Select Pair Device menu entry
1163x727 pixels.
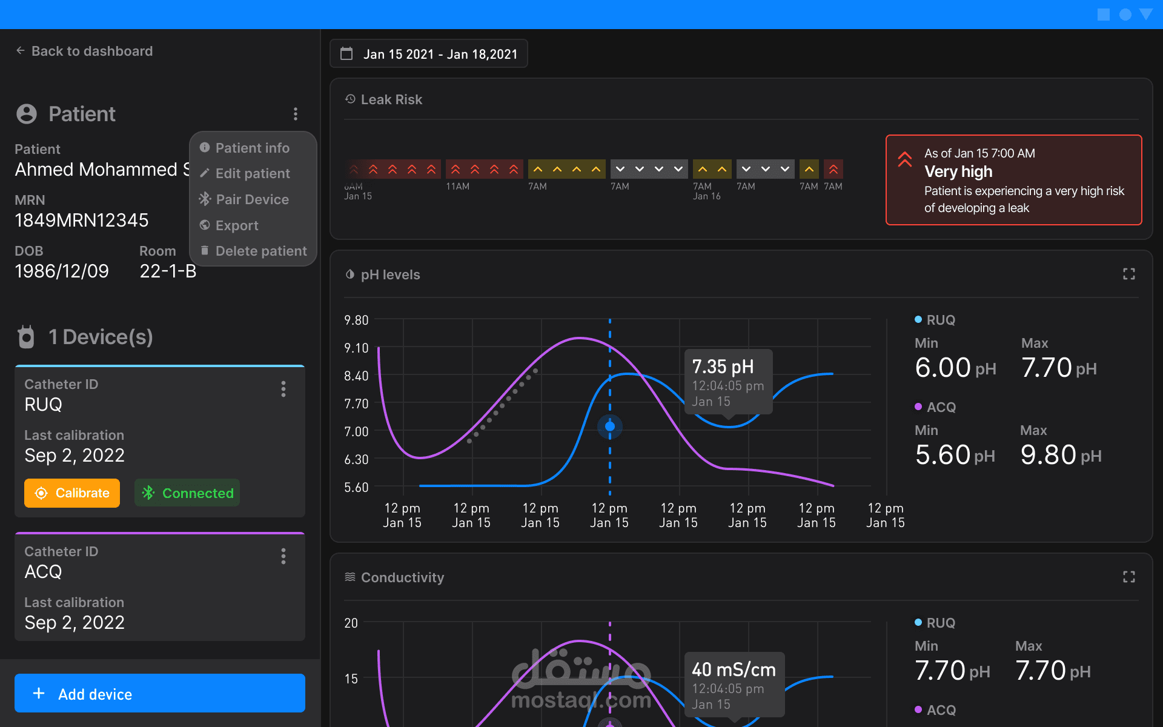[x=253, y=199]
